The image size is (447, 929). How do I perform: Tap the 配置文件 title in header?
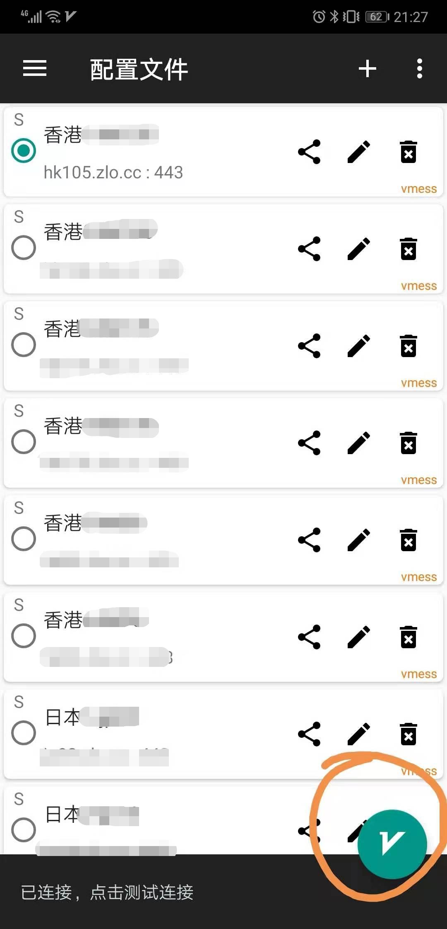(x=139, y=69)
